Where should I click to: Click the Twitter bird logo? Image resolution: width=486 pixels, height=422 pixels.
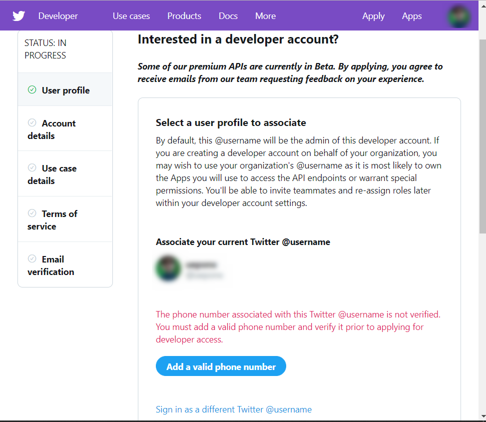18,16
